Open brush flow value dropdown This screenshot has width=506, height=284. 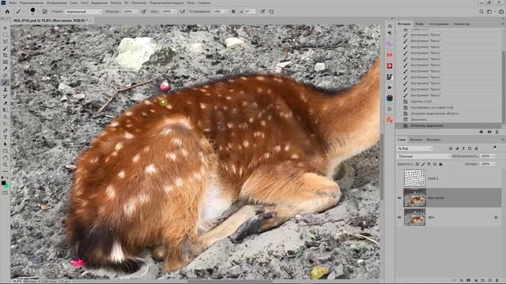tap(175, 11)
